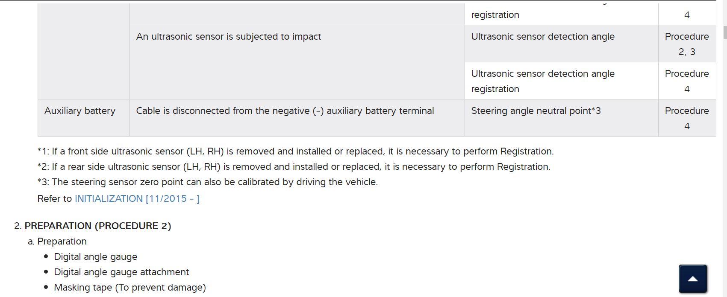The image size is (727, 297).
Task: Click the *3 steering sensor zero point footnote
Action: [208, 182]
